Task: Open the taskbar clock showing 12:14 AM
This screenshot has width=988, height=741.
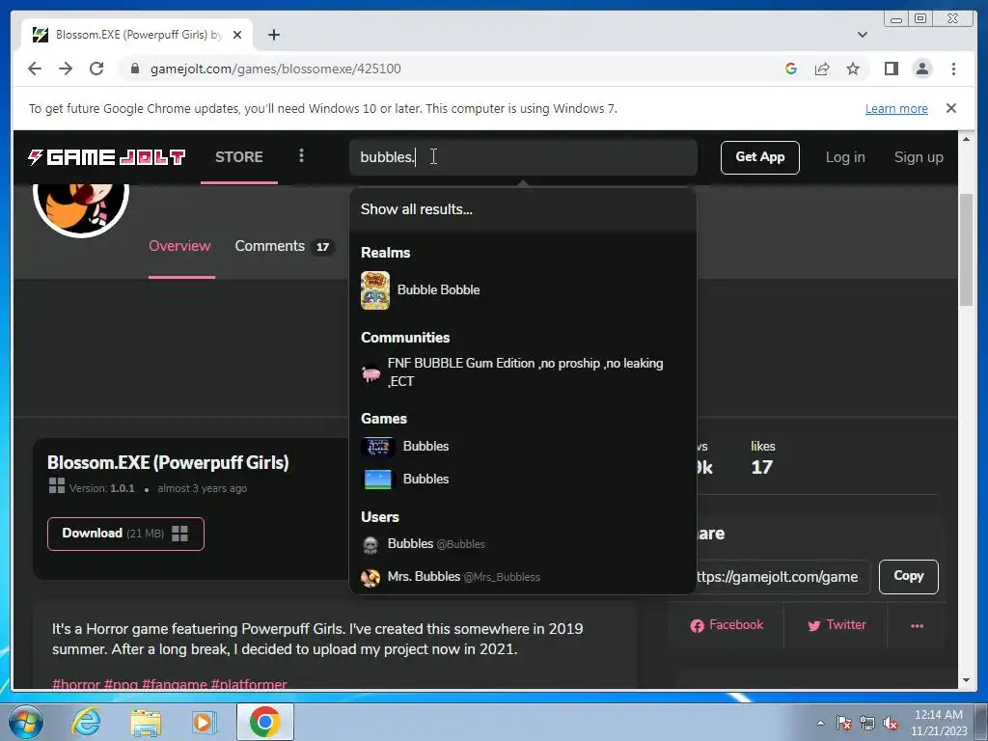Action: click(938, 722)
